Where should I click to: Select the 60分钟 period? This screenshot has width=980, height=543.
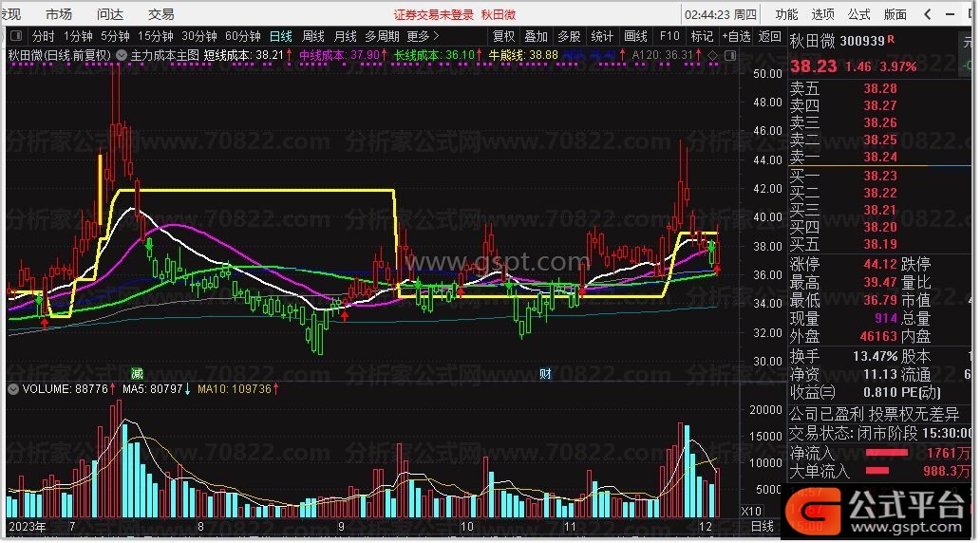click(x=242, y=36)
